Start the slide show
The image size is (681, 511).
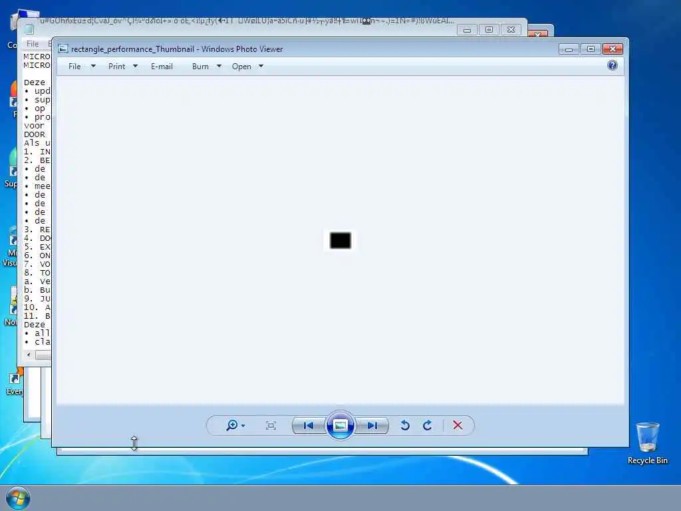[340, 425]
